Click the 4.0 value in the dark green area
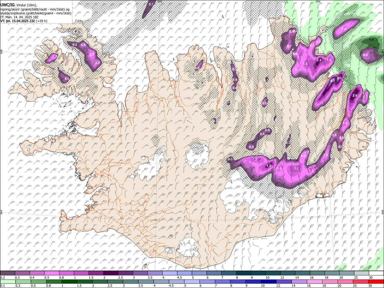 [371, 40]
